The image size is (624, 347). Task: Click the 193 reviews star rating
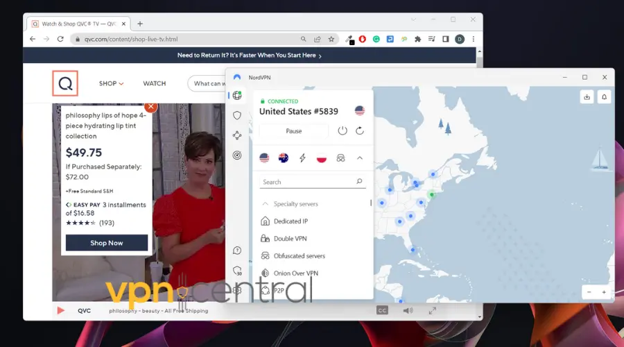coord(90,223)
